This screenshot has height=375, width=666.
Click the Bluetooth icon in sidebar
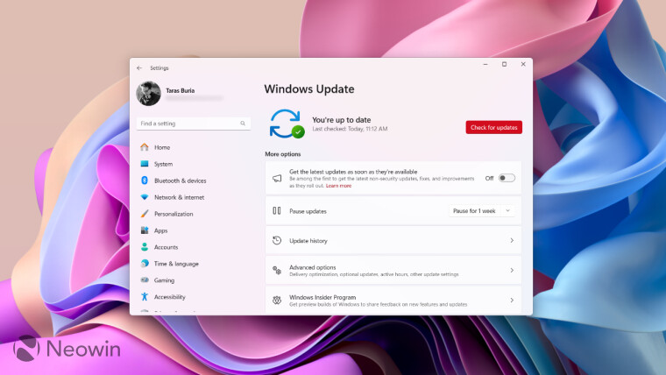(x=145, y=180)
